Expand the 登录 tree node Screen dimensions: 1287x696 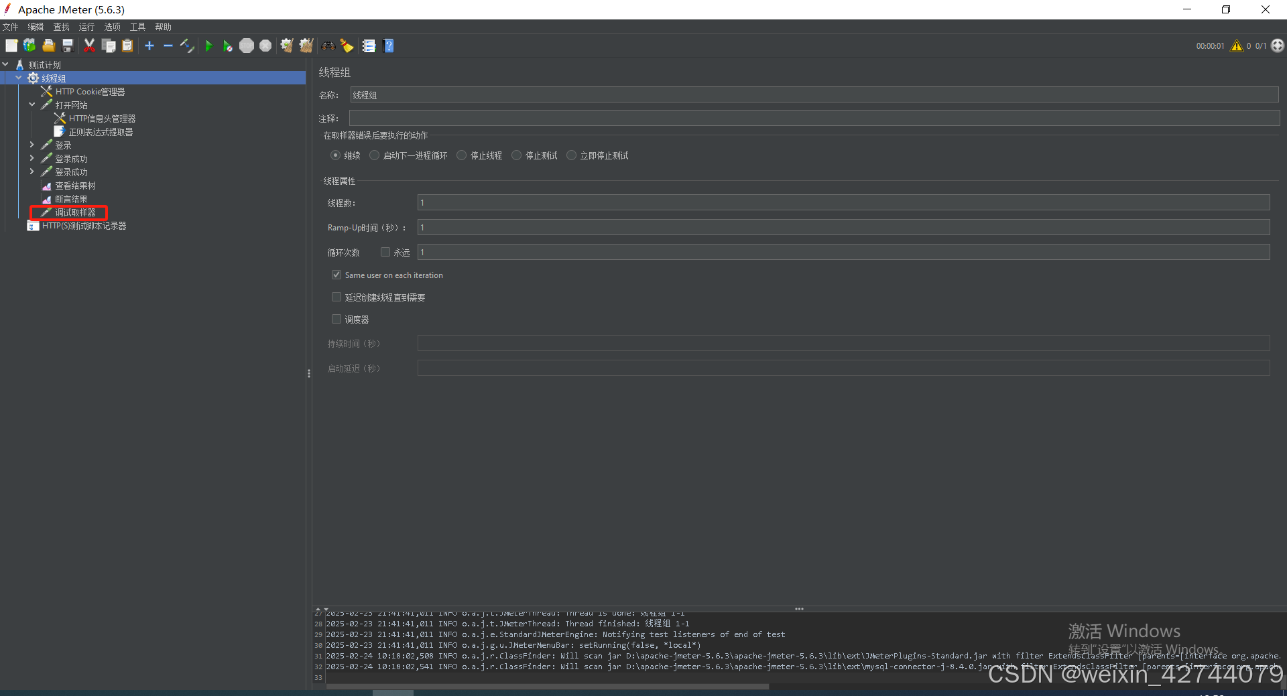coord(32,145)
